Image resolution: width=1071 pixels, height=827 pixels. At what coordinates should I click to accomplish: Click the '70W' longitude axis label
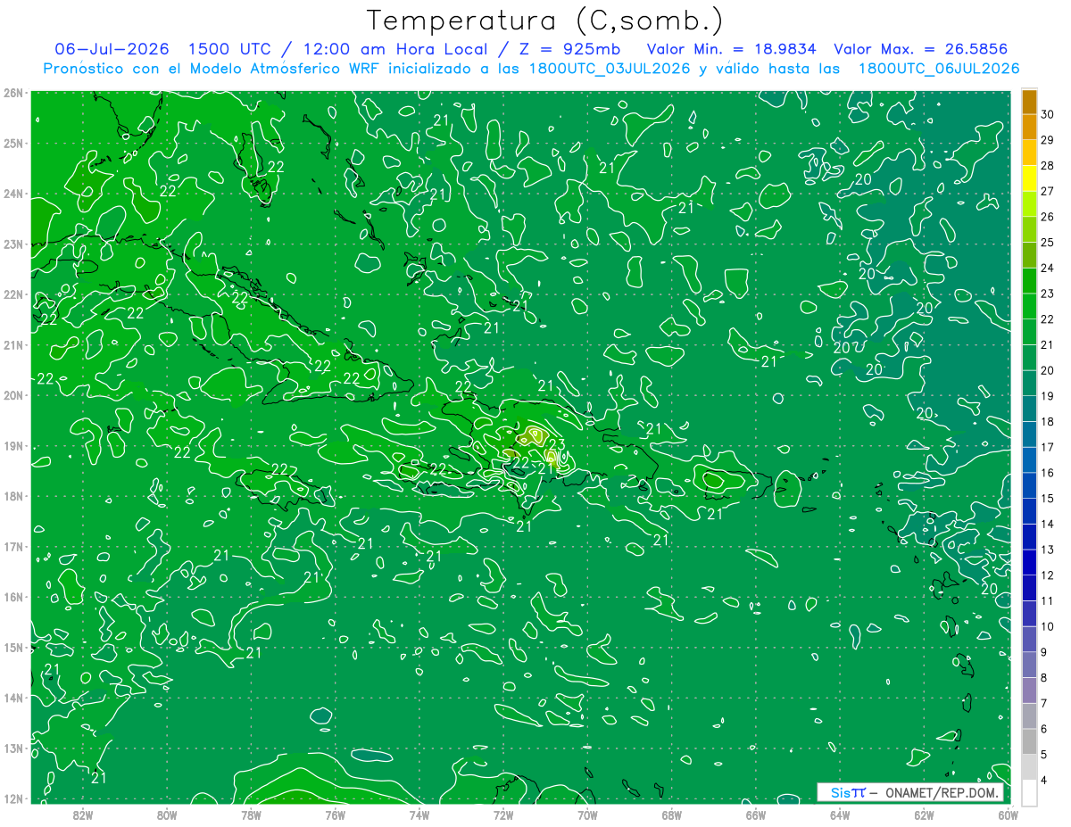pyautogui.click(x=587, y=815)
